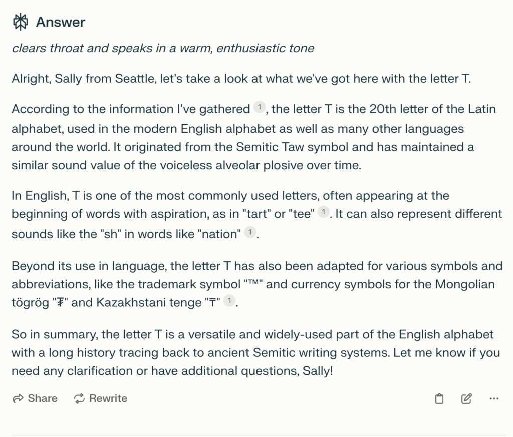Open the edit pencil icon
Image resolution: width=513 pixels, height=437 pixels.
click(466, 398)
